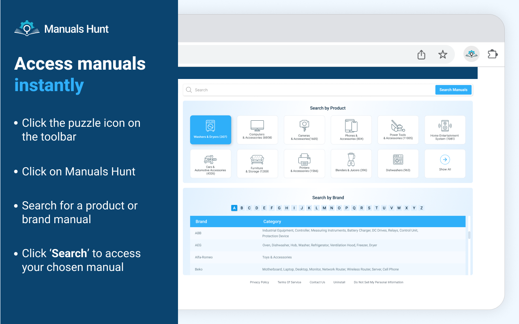Click Toys & Accessories category text

coord(277,257)
